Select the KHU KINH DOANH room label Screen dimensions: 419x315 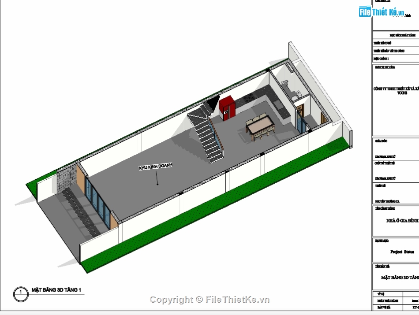(x=156, y=166)
